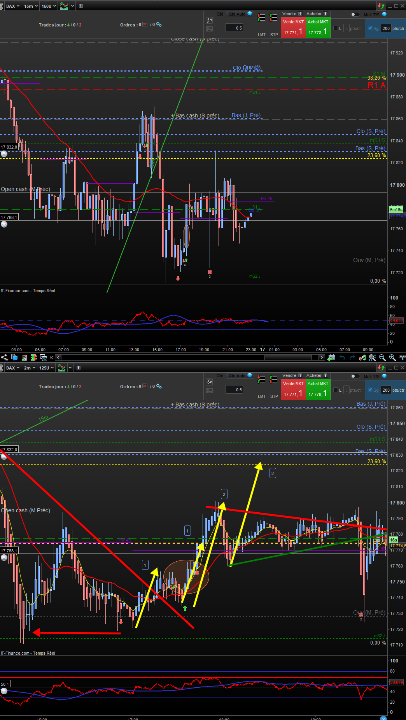Image resolution: width=406 pixels, height=720 pixels.
Task: Open wrench settings in 15m trading panel
Action: point(209,20)
